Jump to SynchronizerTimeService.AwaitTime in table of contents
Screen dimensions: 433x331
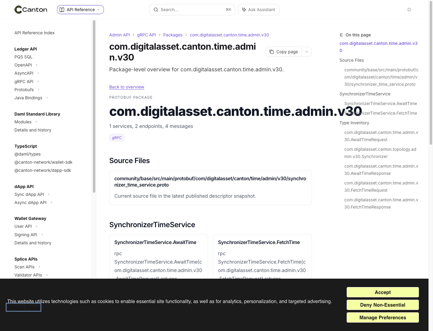point(380,104)
